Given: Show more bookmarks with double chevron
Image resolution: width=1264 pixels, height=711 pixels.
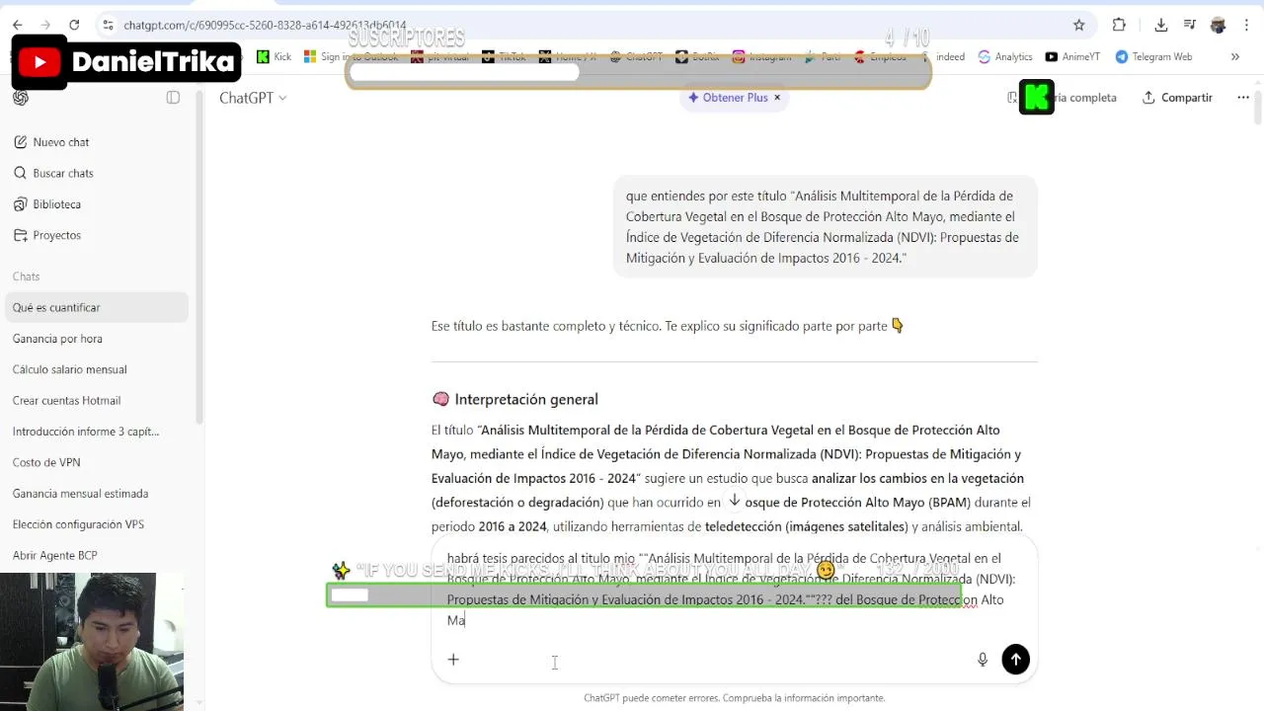Looking at the screenshot, I should [1234, 56].
